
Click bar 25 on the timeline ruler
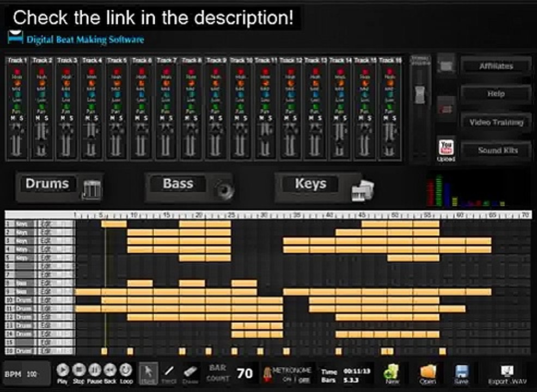click(231, 216)
